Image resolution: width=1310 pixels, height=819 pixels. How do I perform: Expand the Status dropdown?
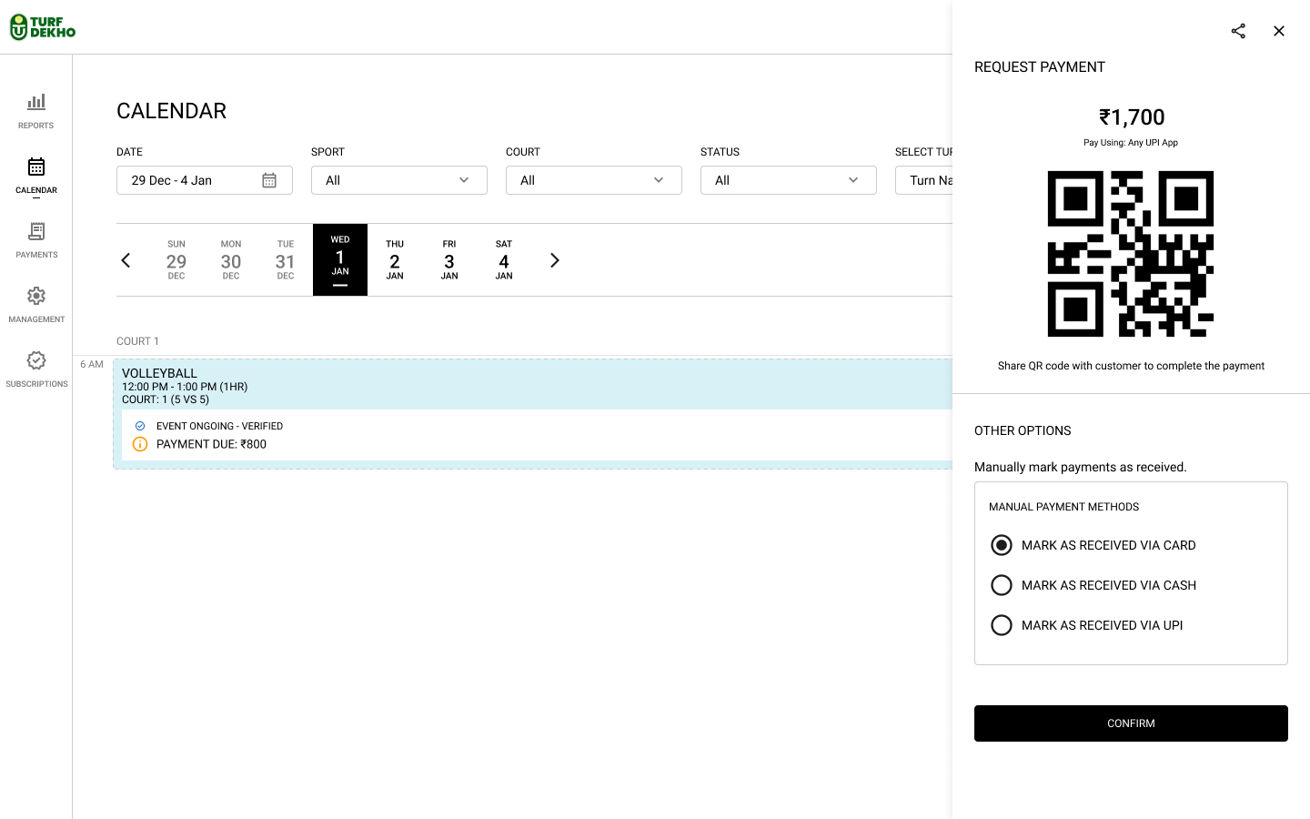point(789,180)
